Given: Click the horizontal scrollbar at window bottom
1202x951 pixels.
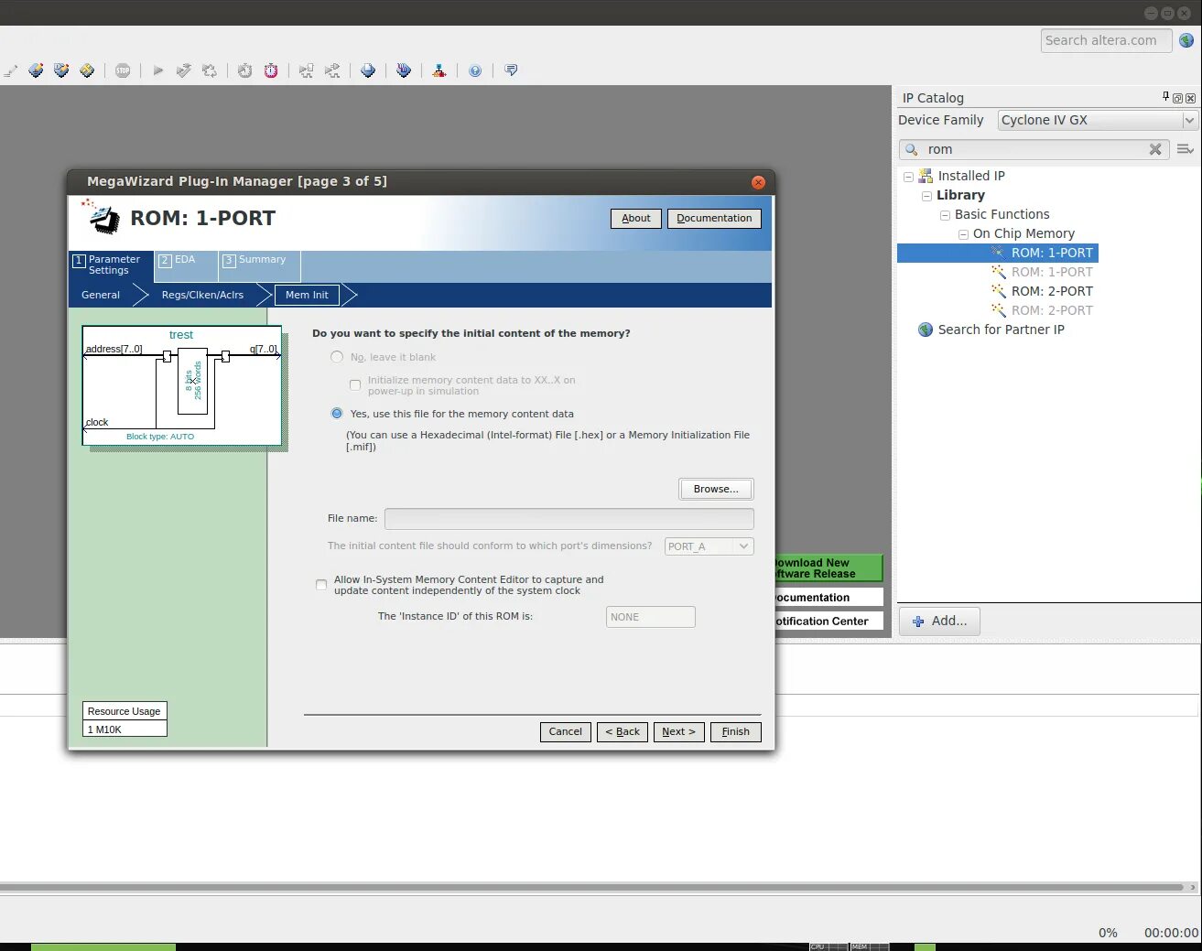Looking at the screenshot, I should coord(591,887).
